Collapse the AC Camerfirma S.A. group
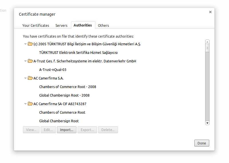229x163 pixels. click(25, 78)
